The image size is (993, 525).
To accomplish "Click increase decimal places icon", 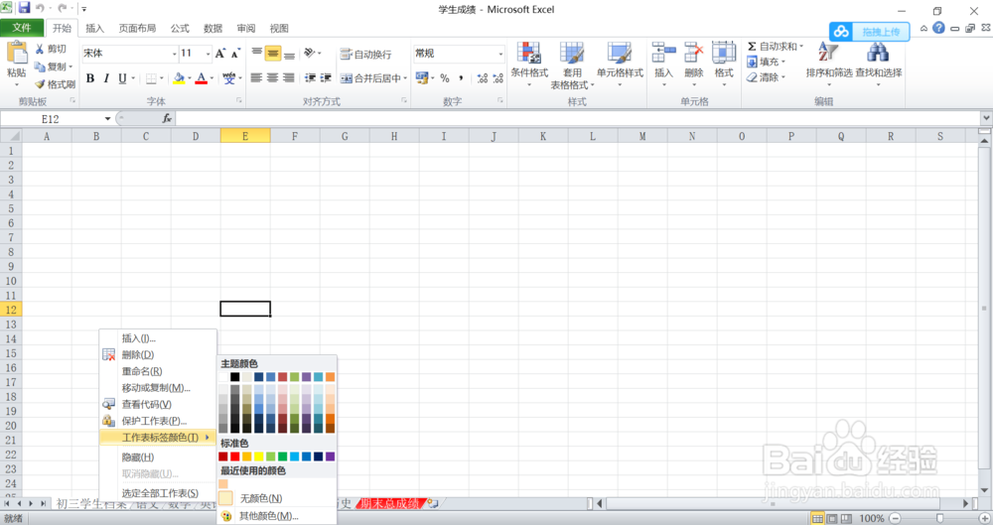I will coord(483,77).
